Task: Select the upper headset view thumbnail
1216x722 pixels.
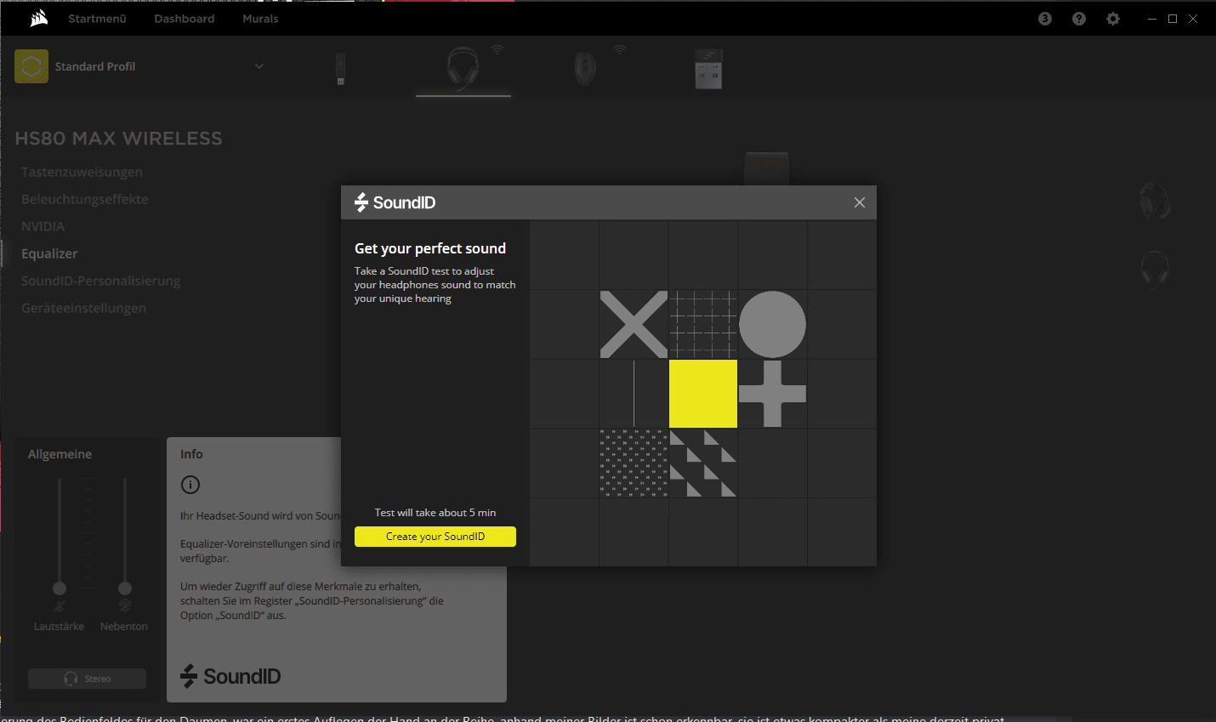Action: [x=1155, y=202]
